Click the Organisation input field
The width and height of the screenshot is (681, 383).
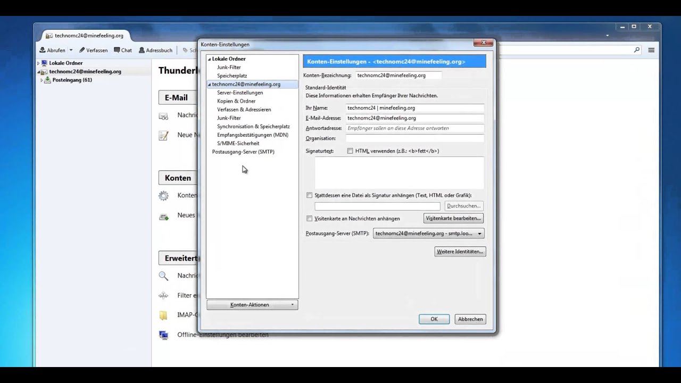point(414,138)
